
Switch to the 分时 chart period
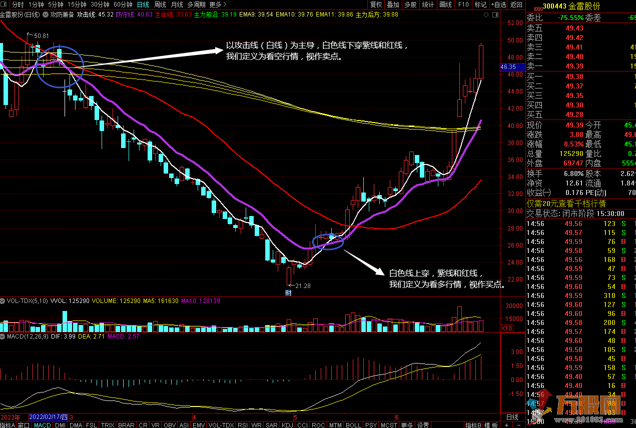click(18, 4)
